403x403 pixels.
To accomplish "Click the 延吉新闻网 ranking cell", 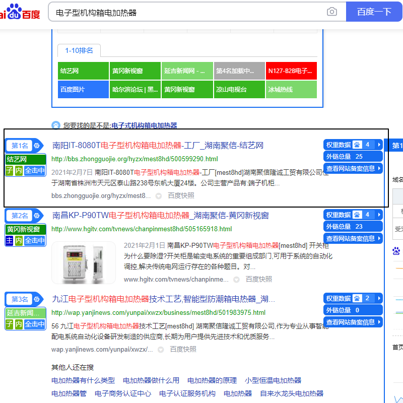I will (187, 71).
